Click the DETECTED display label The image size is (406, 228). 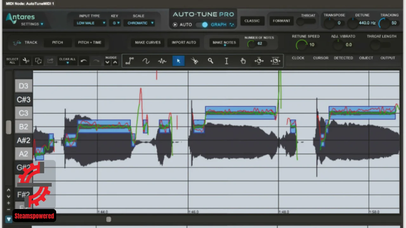[x=343, y=58]
